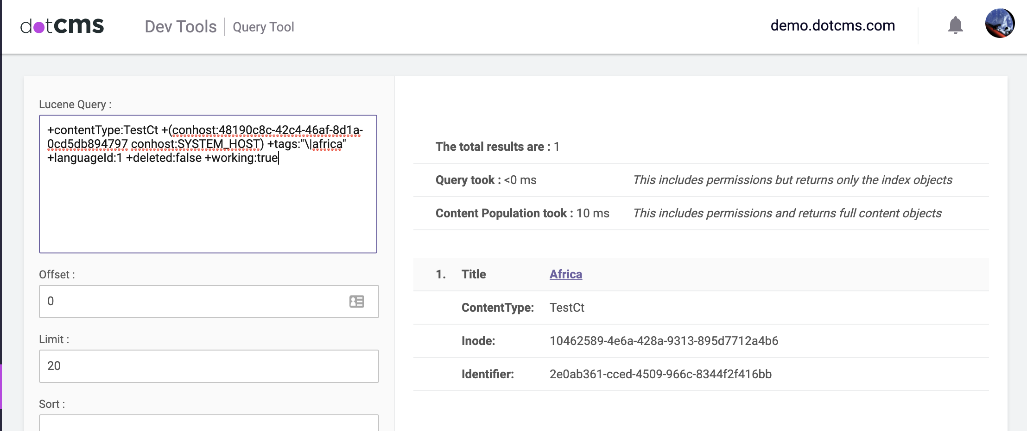
Task: Click the notification bell icon
Action: (x=955, y=25)
